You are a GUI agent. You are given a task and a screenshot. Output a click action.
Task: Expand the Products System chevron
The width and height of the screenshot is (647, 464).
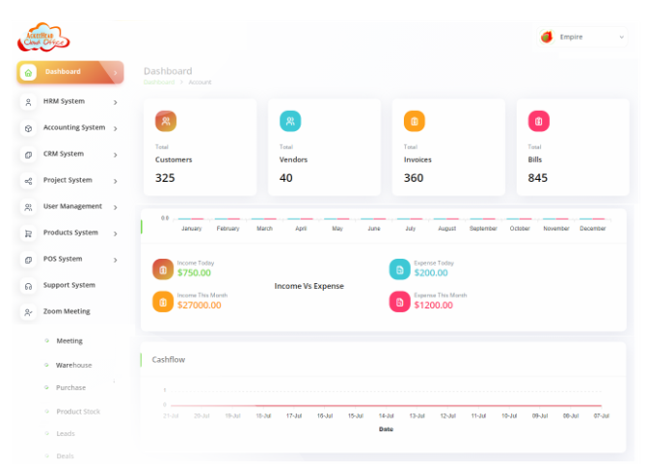[x=115, y=234]
